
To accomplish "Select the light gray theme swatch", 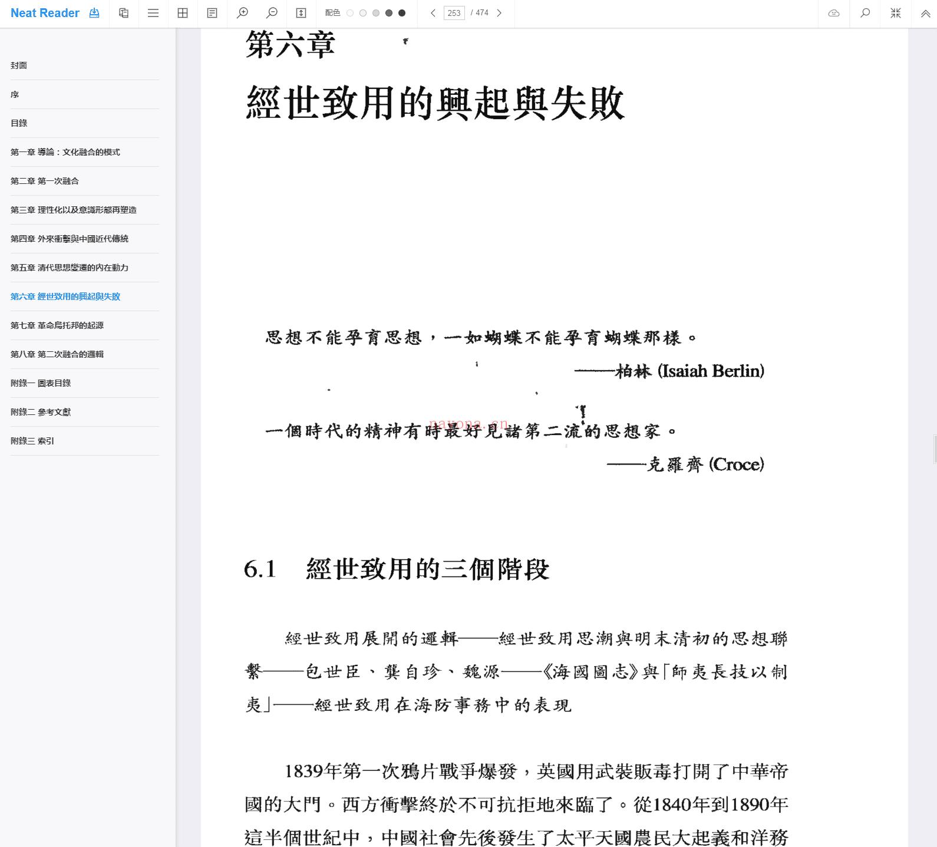I will (376, 13).
